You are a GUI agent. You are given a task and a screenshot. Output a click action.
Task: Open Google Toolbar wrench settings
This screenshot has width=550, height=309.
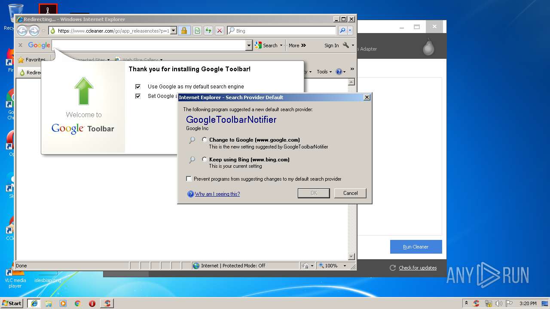point(346,45)
